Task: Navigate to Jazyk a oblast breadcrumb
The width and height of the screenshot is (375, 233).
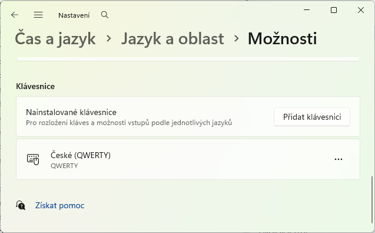Action: (x=172, y=38)
